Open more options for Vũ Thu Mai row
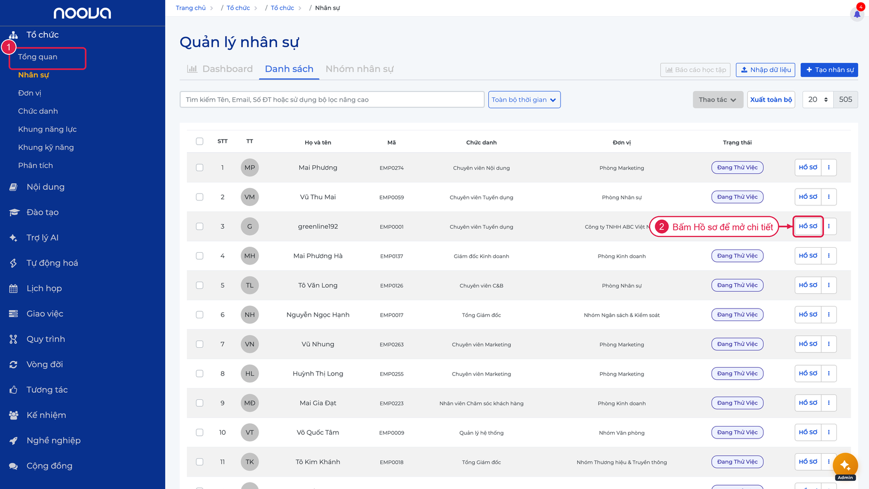This screenshot has height=489, width=869. (829, 197)
